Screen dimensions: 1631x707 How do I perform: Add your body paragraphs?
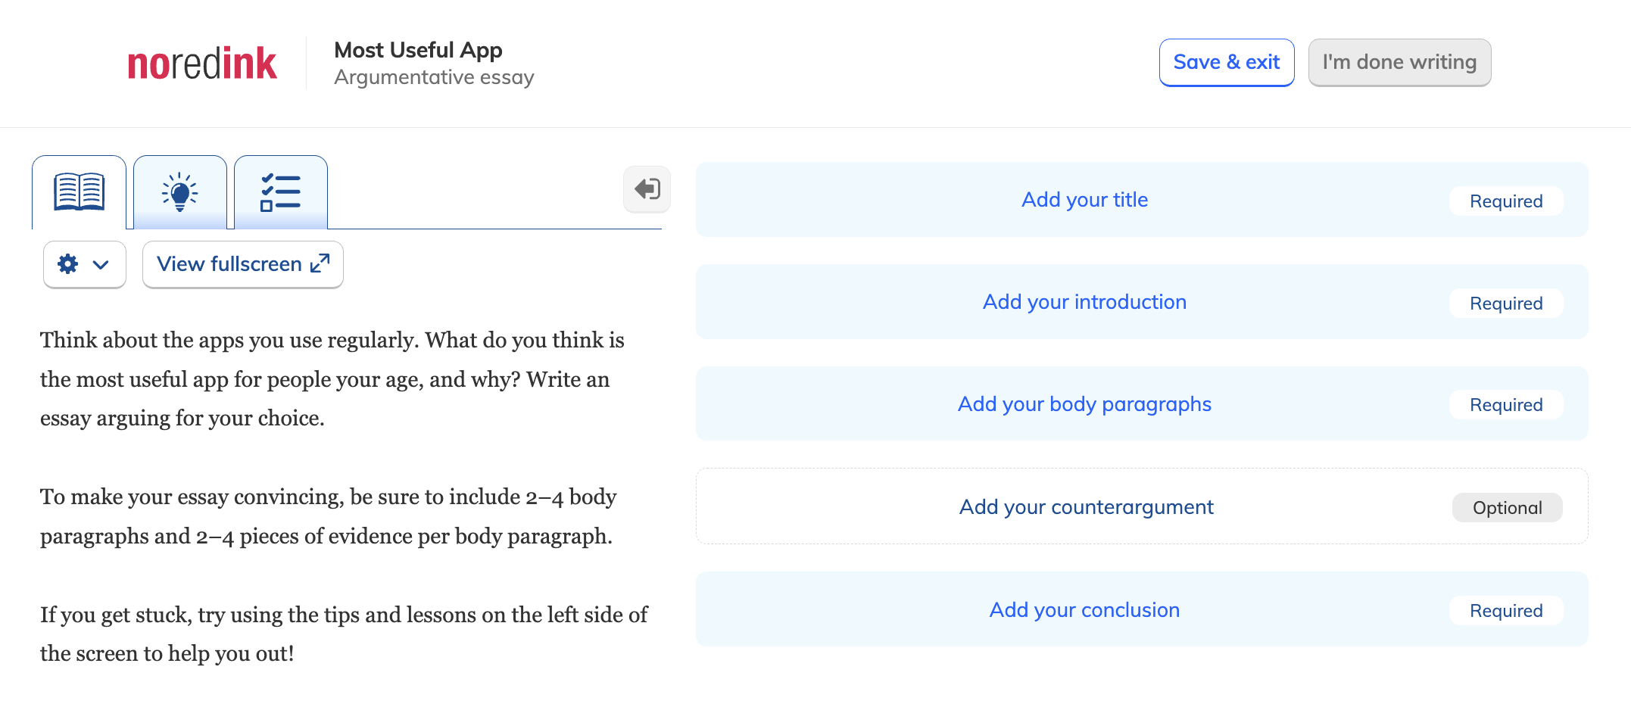(x=1084, y=404)
